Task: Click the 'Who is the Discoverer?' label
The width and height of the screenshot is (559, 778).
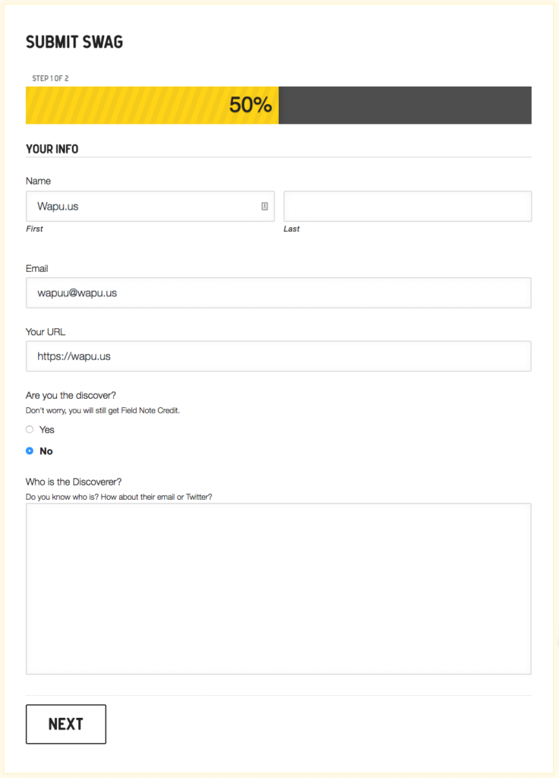Action: [x=74, y=482]
